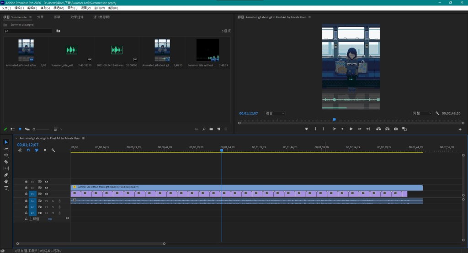
Task: Open the zoom level dropdown in monitor
Action: coord(276,113)
